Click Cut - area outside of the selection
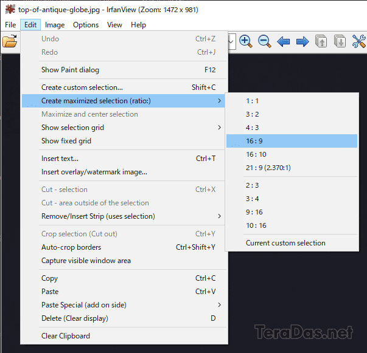The width and height of the screenshot is (367, 353). [x=124, y=203]
